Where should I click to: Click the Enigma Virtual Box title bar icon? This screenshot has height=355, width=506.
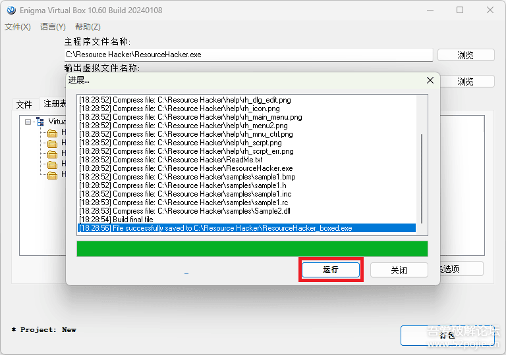[11, 11]
